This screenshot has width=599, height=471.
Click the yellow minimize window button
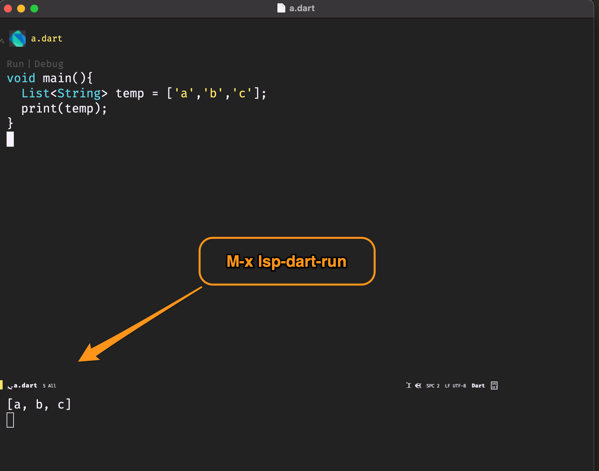tap(21, 9)
